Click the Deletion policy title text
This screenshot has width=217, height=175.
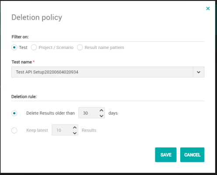(x=37, y=17)
